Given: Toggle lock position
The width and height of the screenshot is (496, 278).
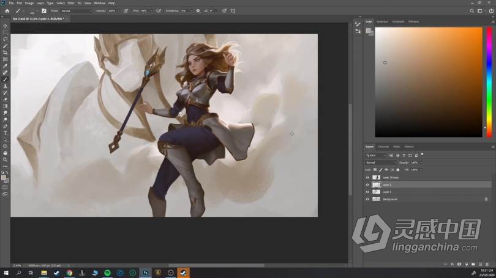Looking at the screenshot, I should (x=386, y=170).
